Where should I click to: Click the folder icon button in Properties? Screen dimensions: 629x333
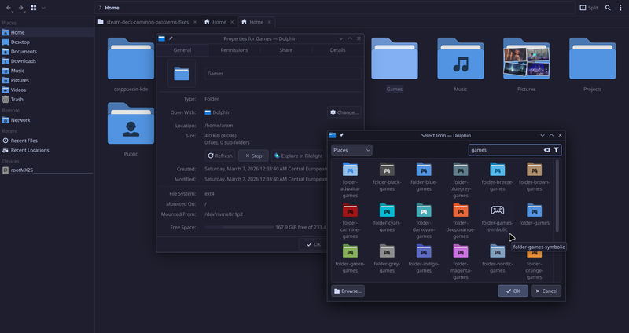tap(182, 74)
